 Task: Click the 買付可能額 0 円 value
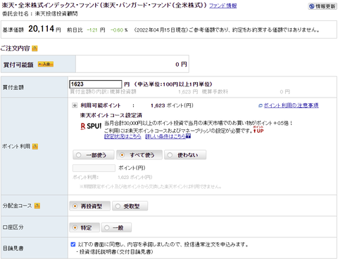(x=181, y=65)
